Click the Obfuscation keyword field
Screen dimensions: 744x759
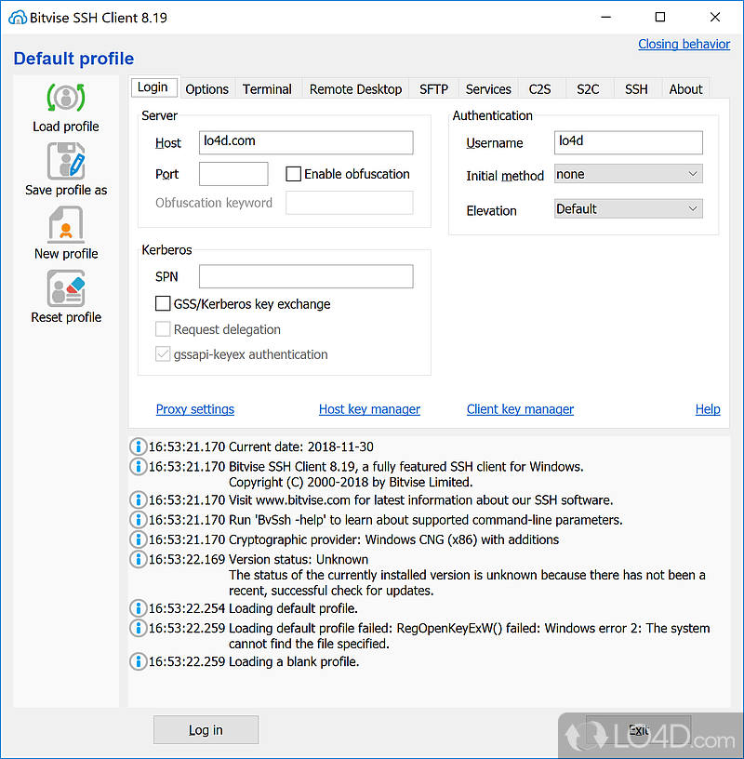click(x=350, y=203)
